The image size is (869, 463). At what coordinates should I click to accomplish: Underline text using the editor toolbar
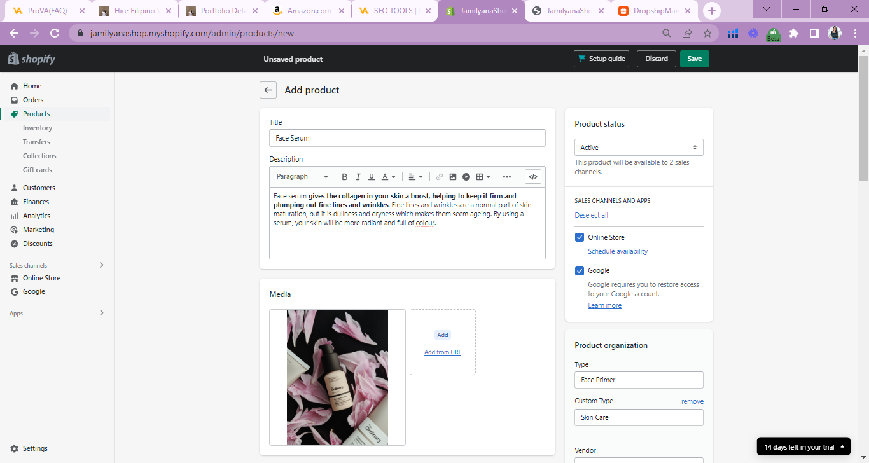(372, 177)
